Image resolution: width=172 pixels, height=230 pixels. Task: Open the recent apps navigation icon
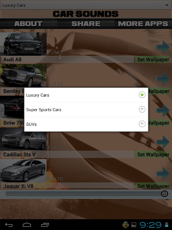click(45, 225)
